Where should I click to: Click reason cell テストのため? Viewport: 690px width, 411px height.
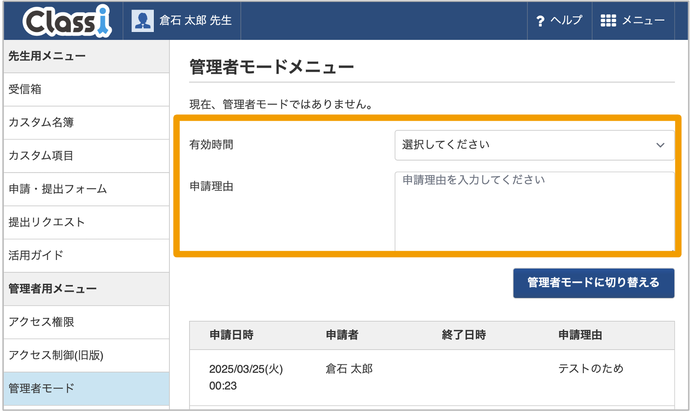591,369
